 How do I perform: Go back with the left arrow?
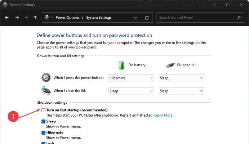7,18
